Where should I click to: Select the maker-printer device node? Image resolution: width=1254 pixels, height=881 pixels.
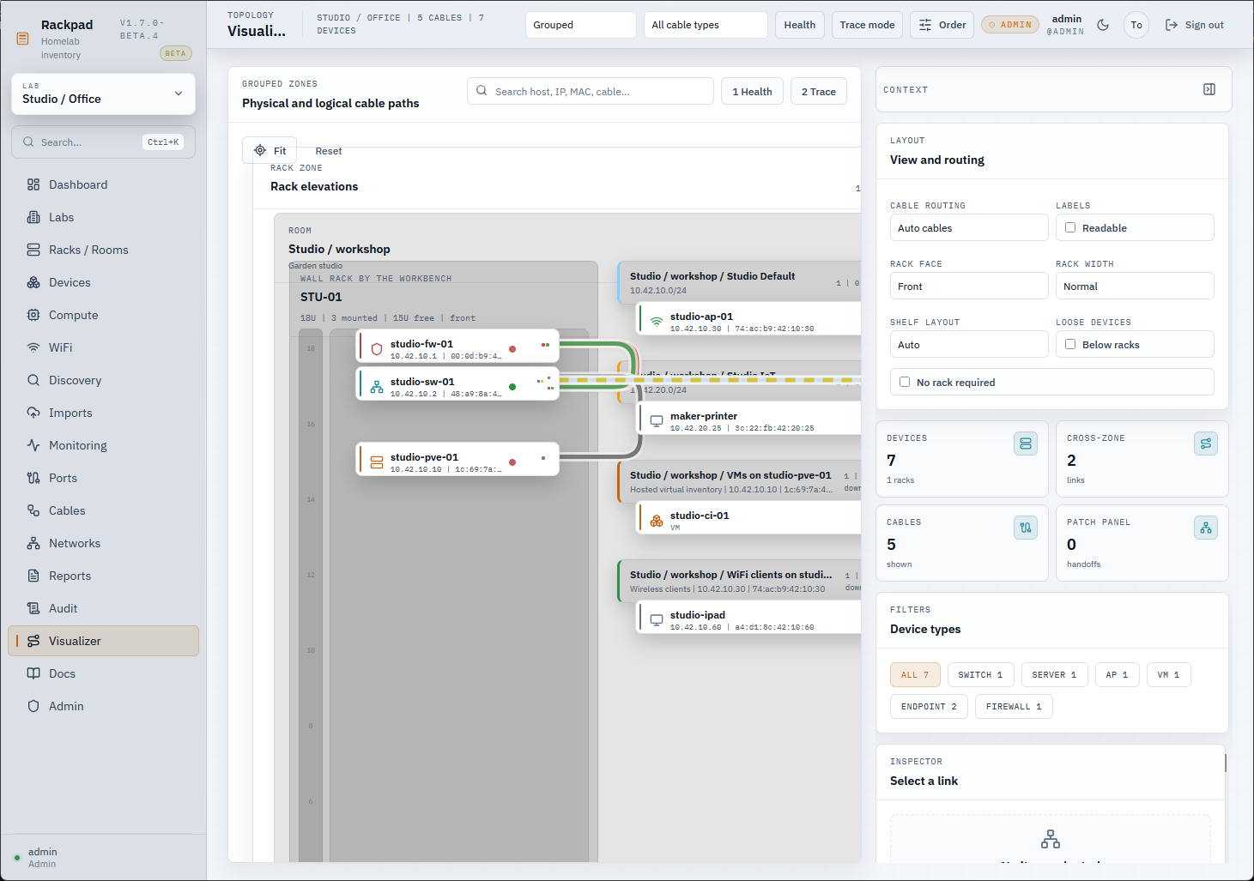[x=749, y=418]
